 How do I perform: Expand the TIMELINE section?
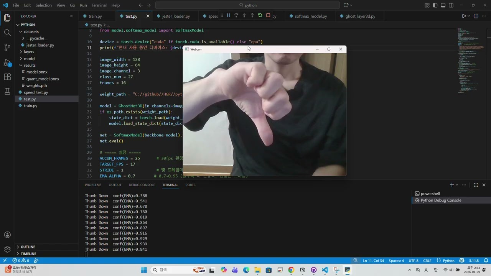[x=28, y=254]
